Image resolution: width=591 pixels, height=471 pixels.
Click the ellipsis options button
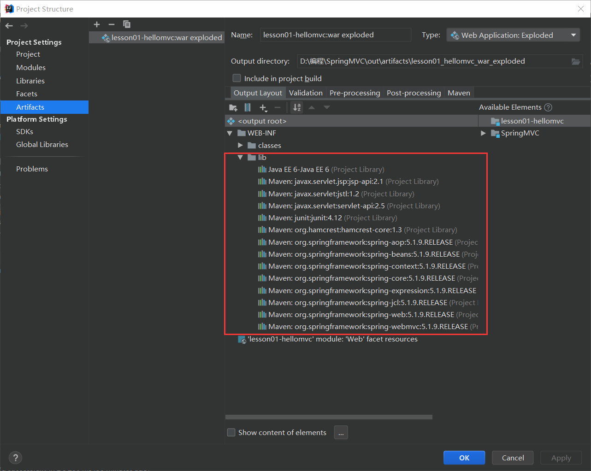[x=341, y=432]
